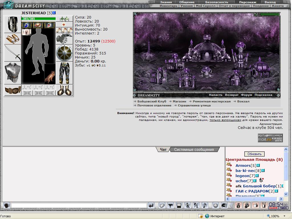This screenshot has width=292, height=219.
Task: Toggle the sound note icon
Action: (205, 205)
